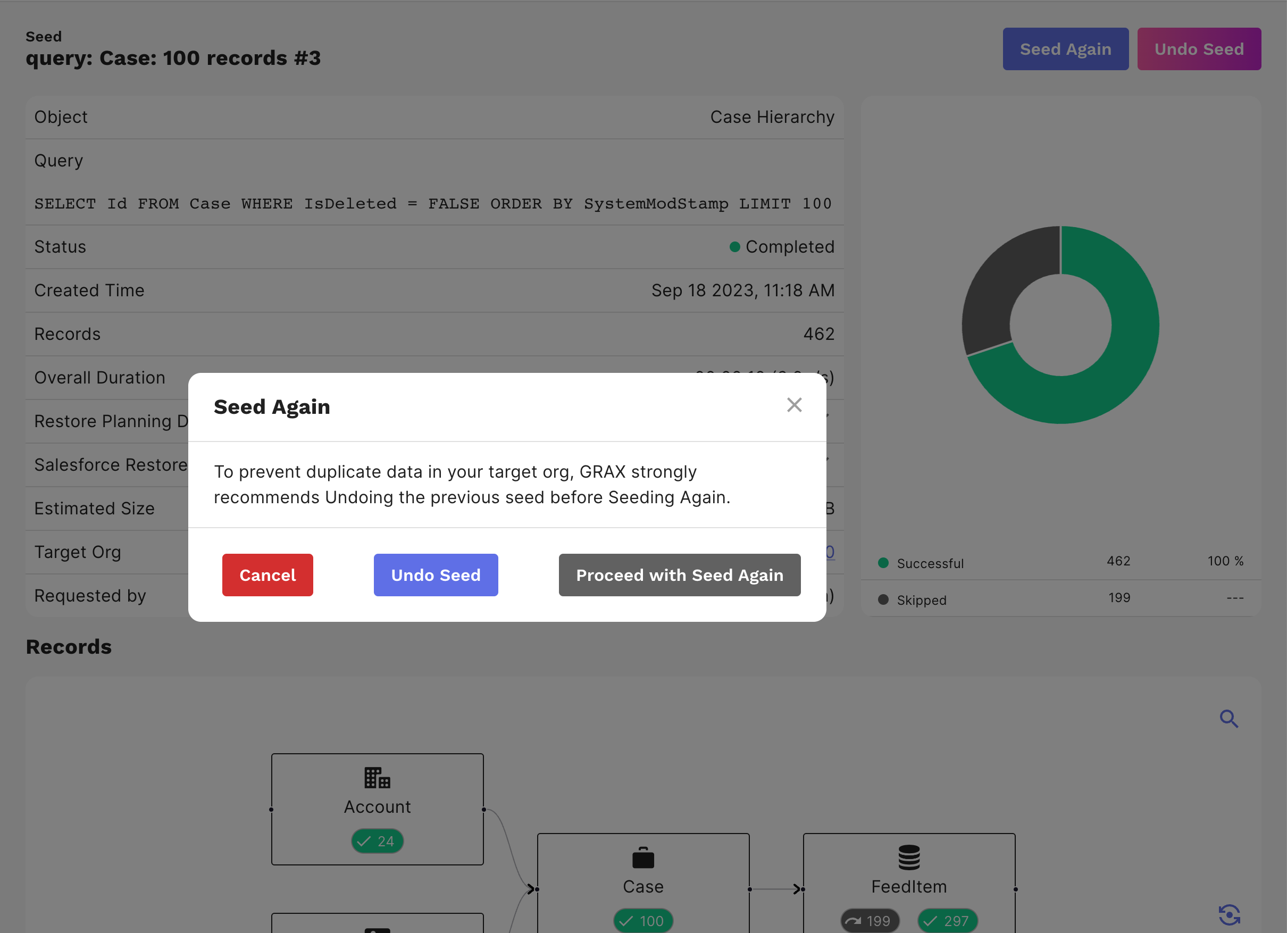Click the 100 % legend value

[1225, 561]
